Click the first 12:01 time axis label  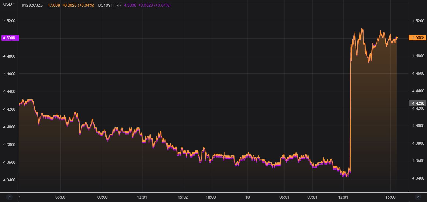142,197
